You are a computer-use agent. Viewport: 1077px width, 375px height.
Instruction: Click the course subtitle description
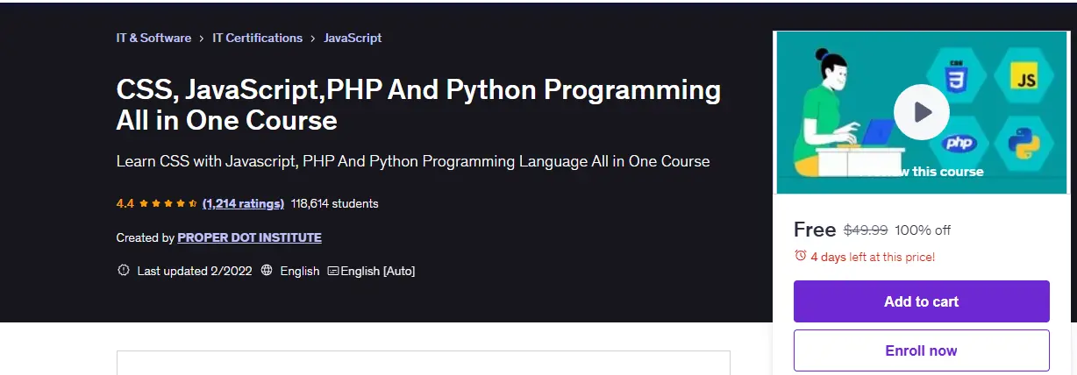coord(413,161)
